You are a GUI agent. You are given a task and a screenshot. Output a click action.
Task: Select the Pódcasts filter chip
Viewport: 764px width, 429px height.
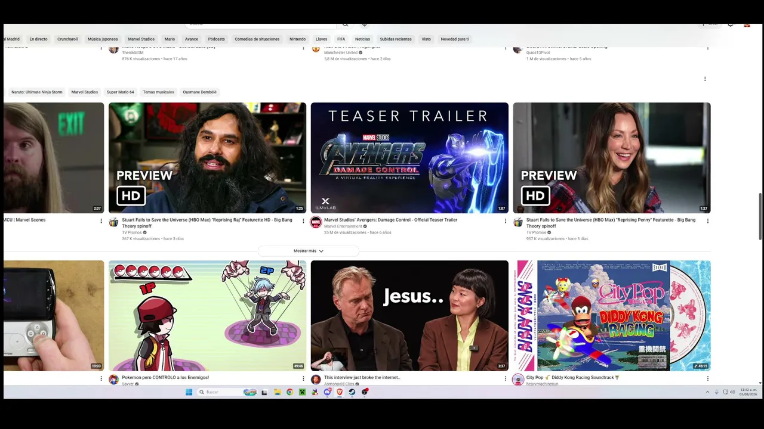[x=216, y=39]
